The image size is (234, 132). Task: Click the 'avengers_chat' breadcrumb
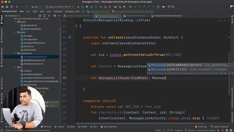(72, 11)
